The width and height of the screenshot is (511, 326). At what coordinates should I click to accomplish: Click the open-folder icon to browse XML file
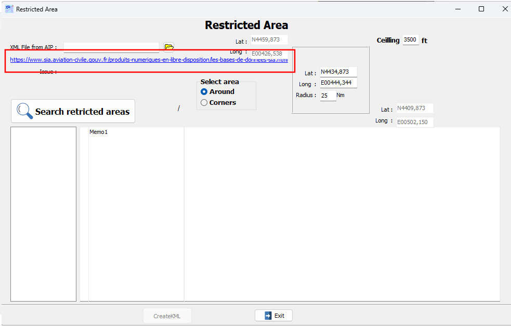(x=169, y=47)
